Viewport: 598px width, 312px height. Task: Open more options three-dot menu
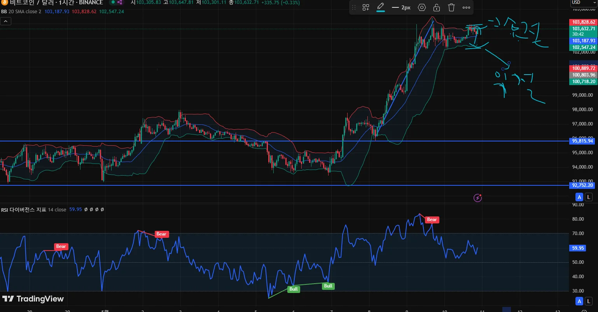point(466,7)
